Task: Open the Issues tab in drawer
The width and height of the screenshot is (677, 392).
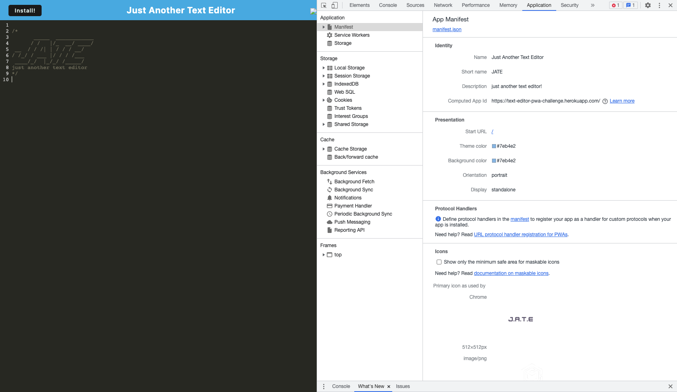Action: [403, 386]
